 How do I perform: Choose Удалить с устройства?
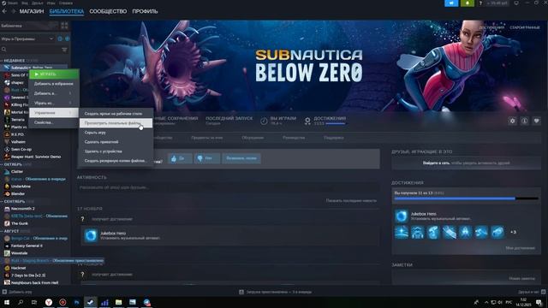point(116,151)
